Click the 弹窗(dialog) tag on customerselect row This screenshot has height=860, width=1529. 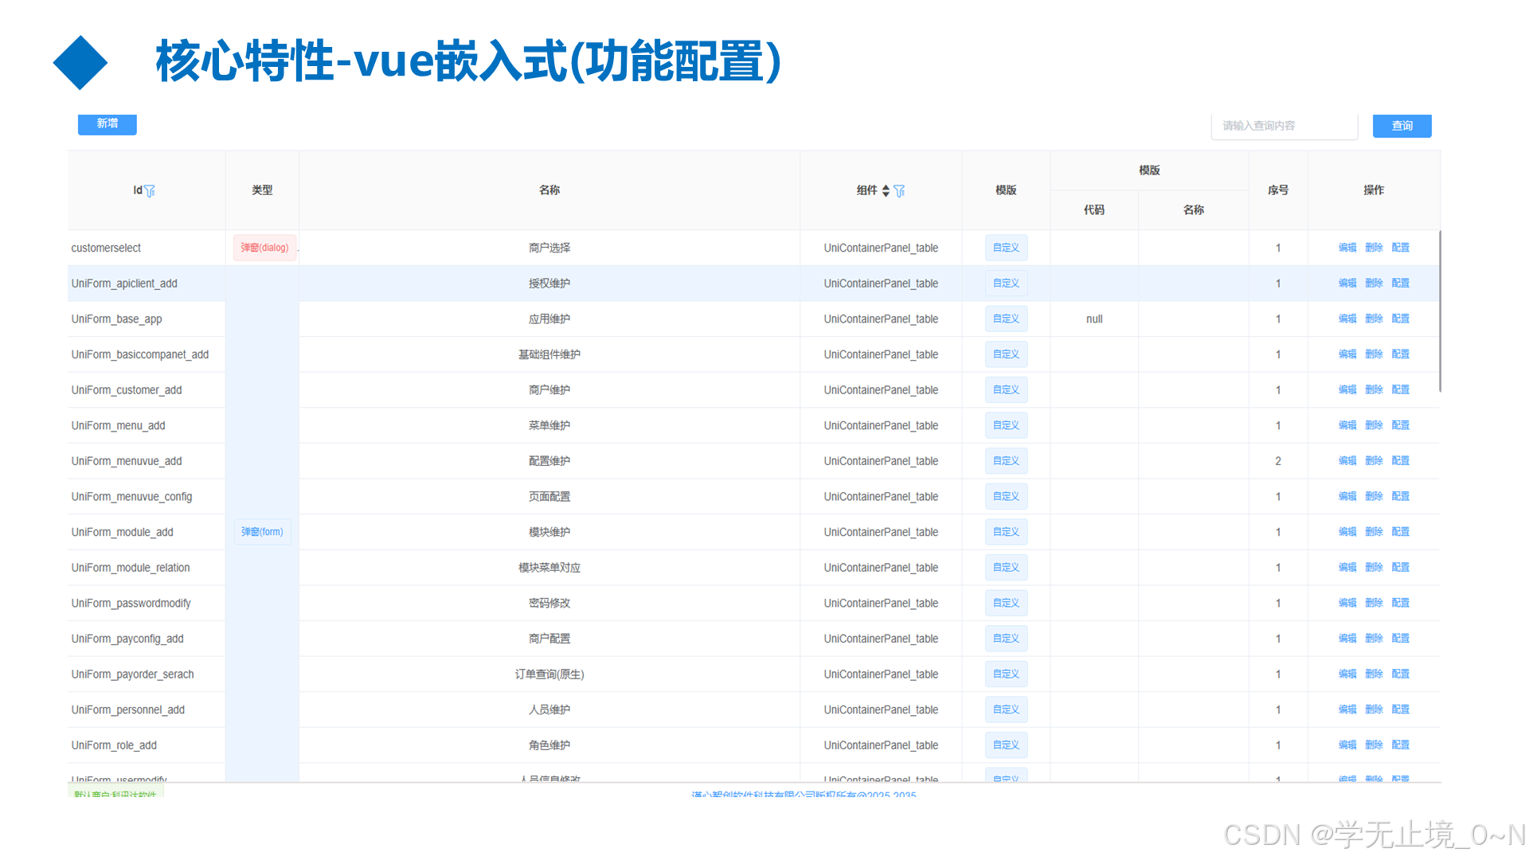[264, 248]
